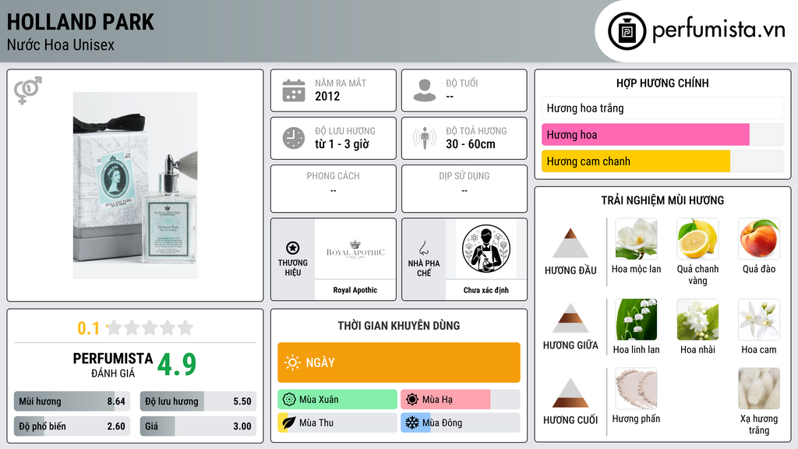Click the sun icon in Ngày bar

coord(292,362)
